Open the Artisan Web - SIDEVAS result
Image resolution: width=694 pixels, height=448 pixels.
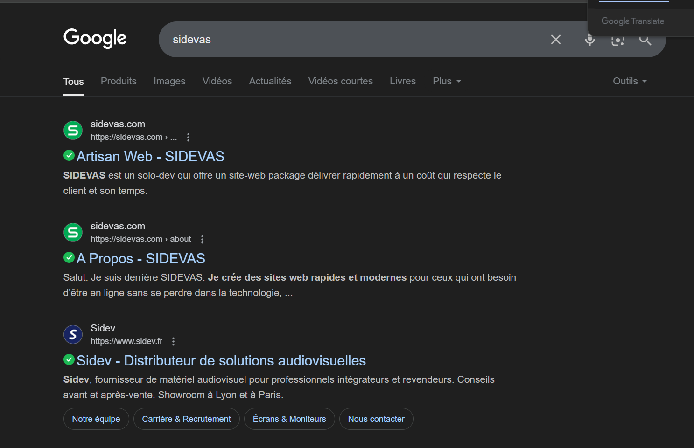(x=150, y=156)
